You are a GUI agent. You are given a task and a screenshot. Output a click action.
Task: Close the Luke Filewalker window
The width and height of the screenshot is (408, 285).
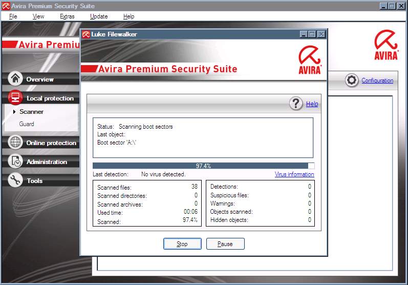click(x=321, y=34)
